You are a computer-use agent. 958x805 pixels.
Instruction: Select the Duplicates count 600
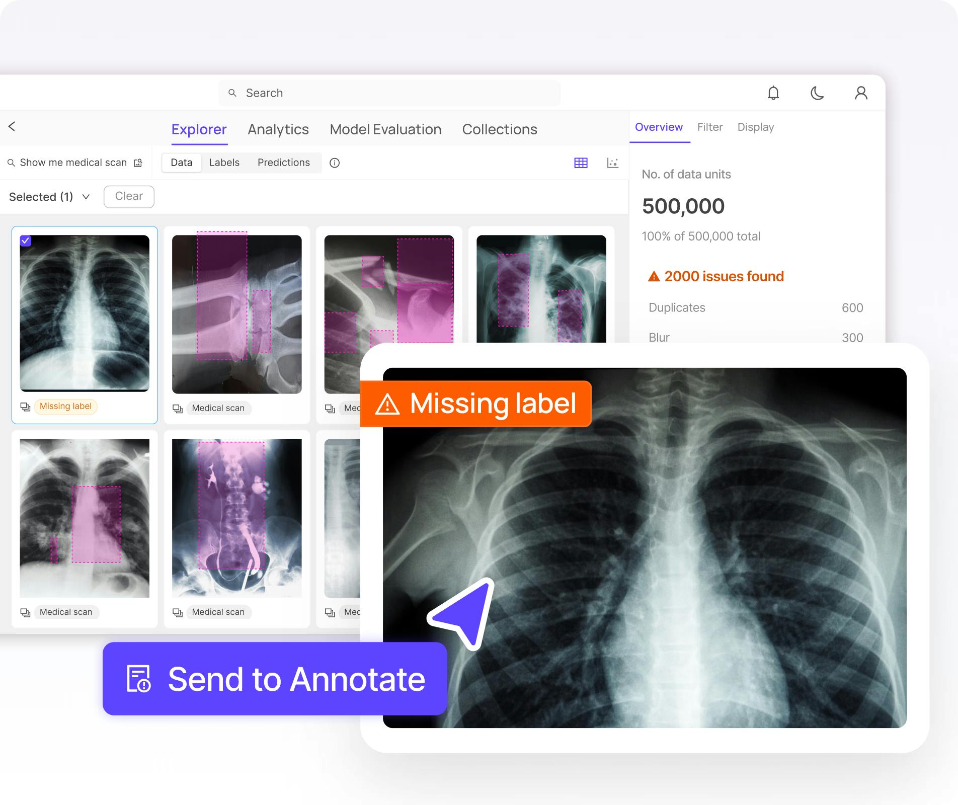pyautogui.click(x=852, y=307)
